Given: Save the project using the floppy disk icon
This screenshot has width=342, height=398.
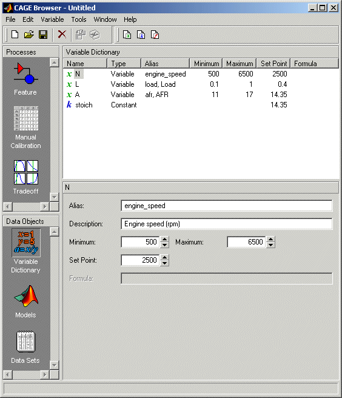Looking at the screenshot, I should 43,35.
